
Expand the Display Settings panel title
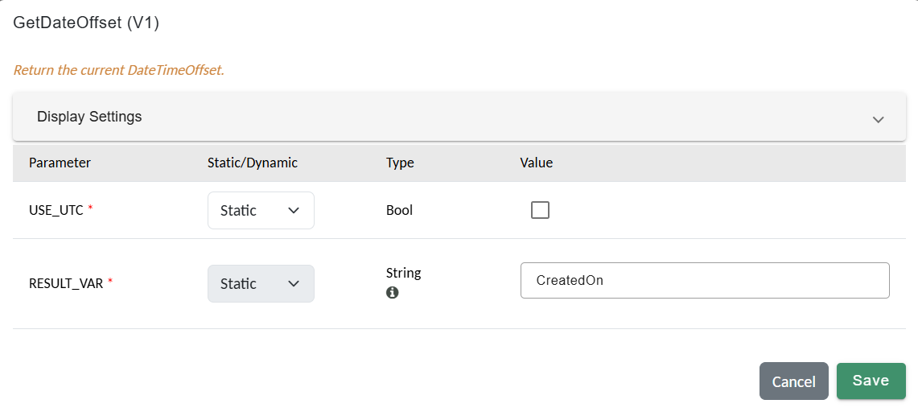pos(89,117)
